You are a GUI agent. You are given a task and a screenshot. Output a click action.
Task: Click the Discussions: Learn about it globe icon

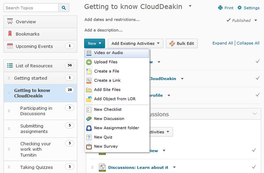[x=102, y=167]
